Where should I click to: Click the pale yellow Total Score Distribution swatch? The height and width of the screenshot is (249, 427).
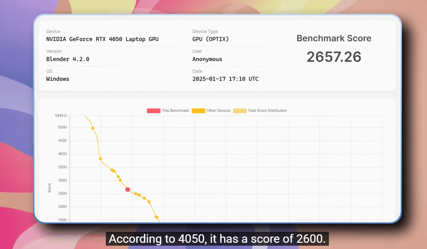click(240, 111)
